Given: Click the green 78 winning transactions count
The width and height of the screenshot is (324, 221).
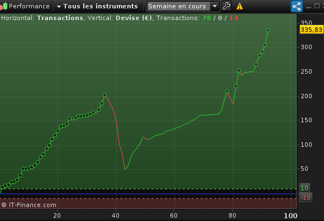Looking at the screenshot, I should pyautogui.click(x=207, y=18).
